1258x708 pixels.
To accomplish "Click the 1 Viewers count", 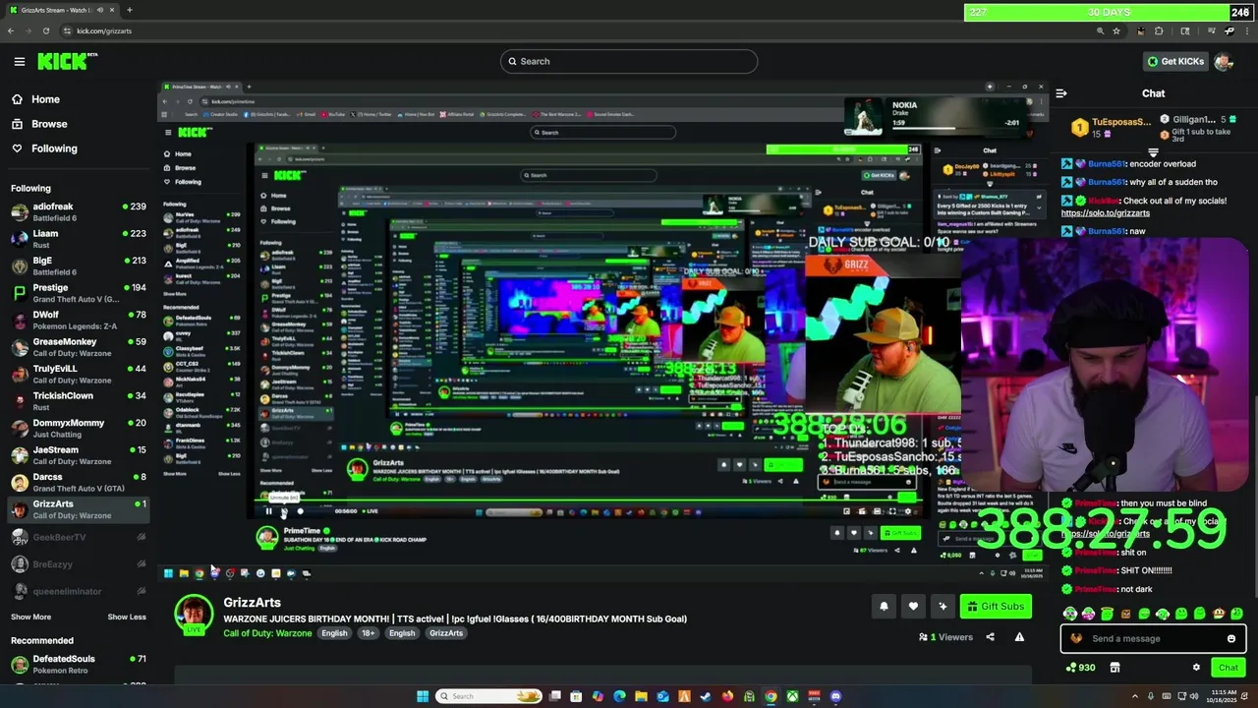I will (945, 637).
